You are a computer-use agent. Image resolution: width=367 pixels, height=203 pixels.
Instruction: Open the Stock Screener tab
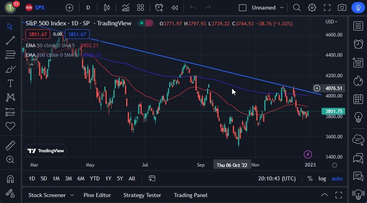[x=47, y=195]
